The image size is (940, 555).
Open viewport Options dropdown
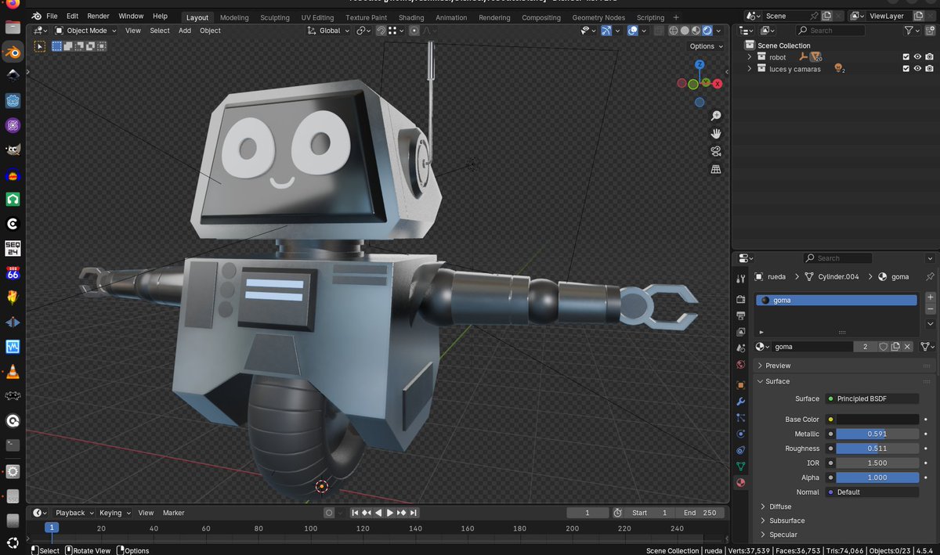[x=705, y=46]
